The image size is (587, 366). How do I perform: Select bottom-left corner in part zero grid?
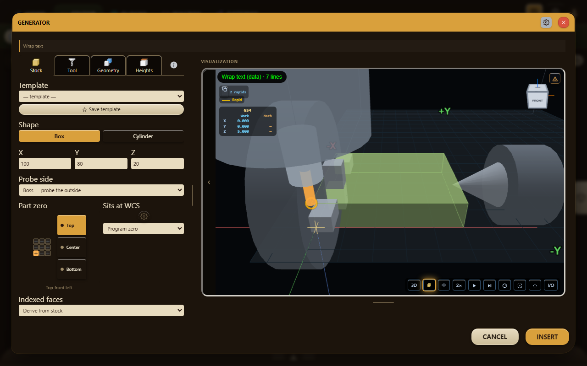(36, 253)
